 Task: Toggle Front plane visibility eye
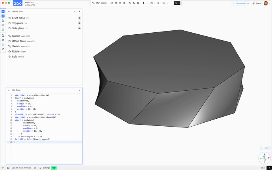click(x=80, y=18)
